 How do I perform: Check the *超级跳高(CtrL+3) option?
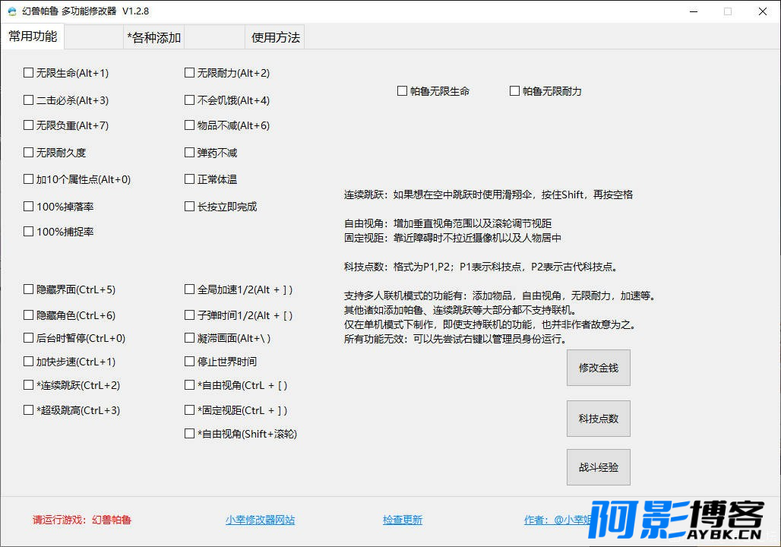[29, 410]
